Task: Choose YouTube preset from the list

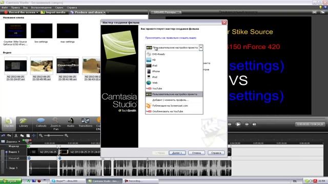Action: [x=174, y=88]
